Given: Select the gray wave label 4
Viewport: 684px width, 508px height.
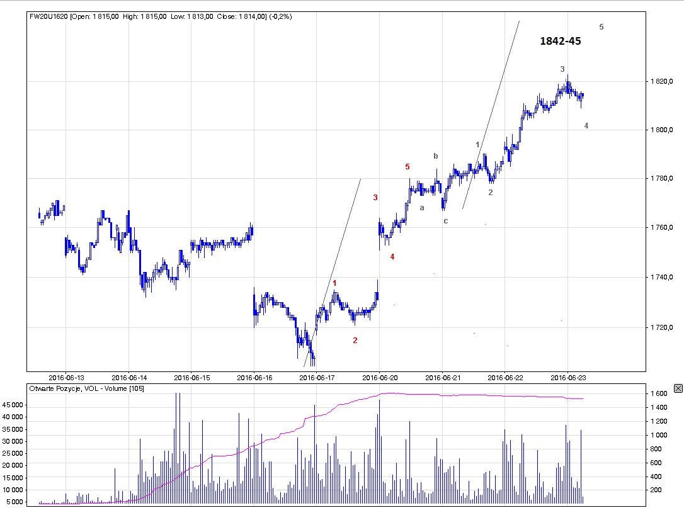Looking at the screenshot, I should [x=586, y=125].
